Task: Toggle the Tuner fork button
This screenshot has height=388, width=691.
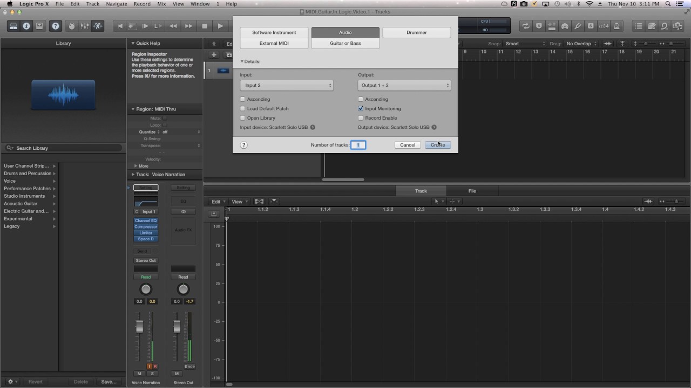Action: coord(578,26)
